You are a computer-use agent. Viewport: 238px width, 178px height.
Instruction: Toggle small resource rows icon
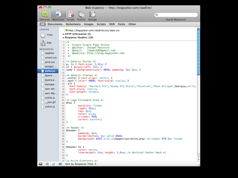point(60,164)
